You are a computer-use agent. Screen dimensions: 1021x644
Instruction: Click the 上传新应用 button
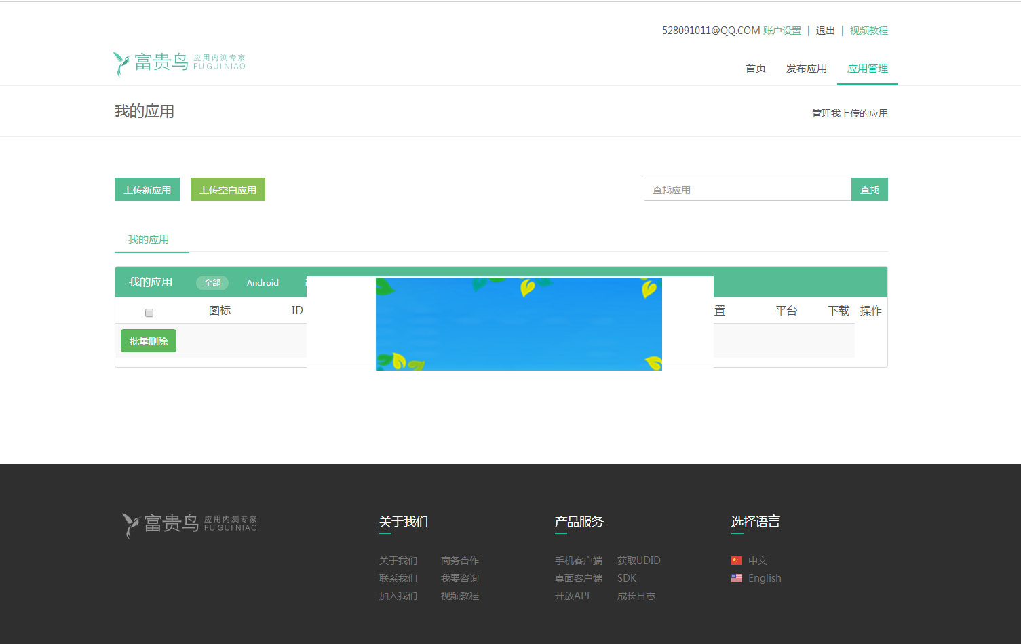pos(147,189)
